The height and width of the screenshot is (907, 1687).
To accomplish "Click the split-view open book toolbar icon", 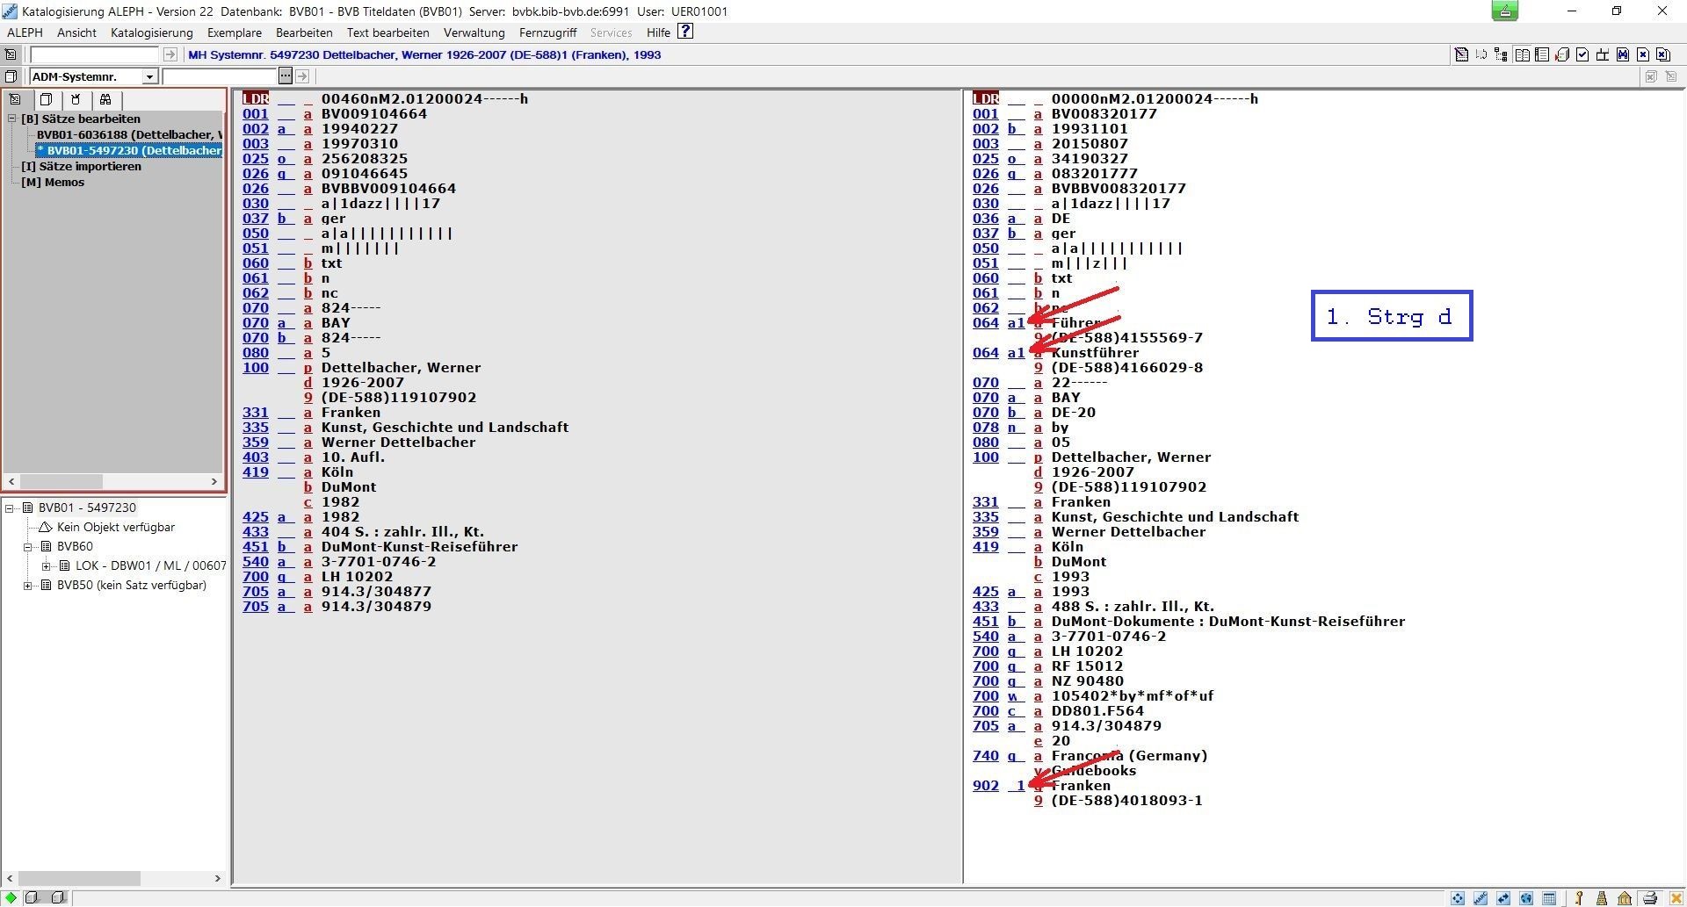I will [1522, 54].
